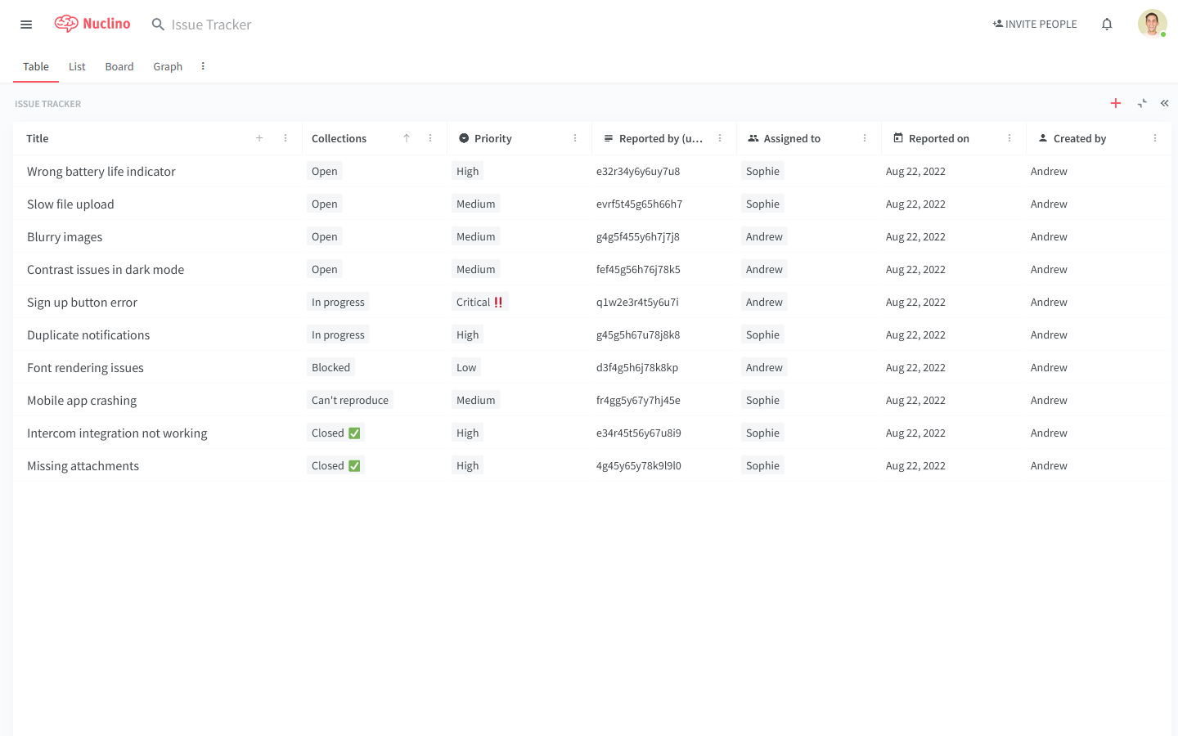This screenshot has height=736, width=1178.
Task: Open the hamburger main menu
Action: pos(26,25)
